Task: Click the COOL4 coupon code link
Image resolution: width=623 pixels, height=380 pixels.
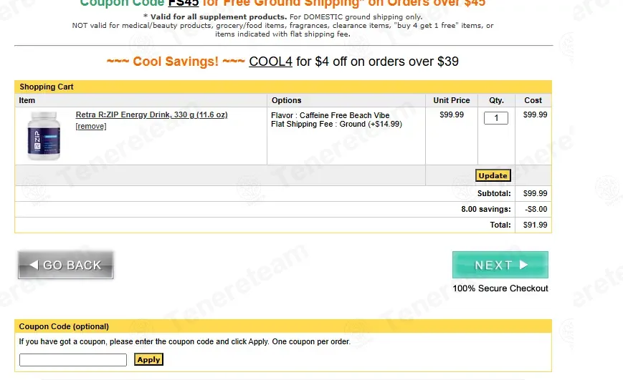Action: coord(270,62)
